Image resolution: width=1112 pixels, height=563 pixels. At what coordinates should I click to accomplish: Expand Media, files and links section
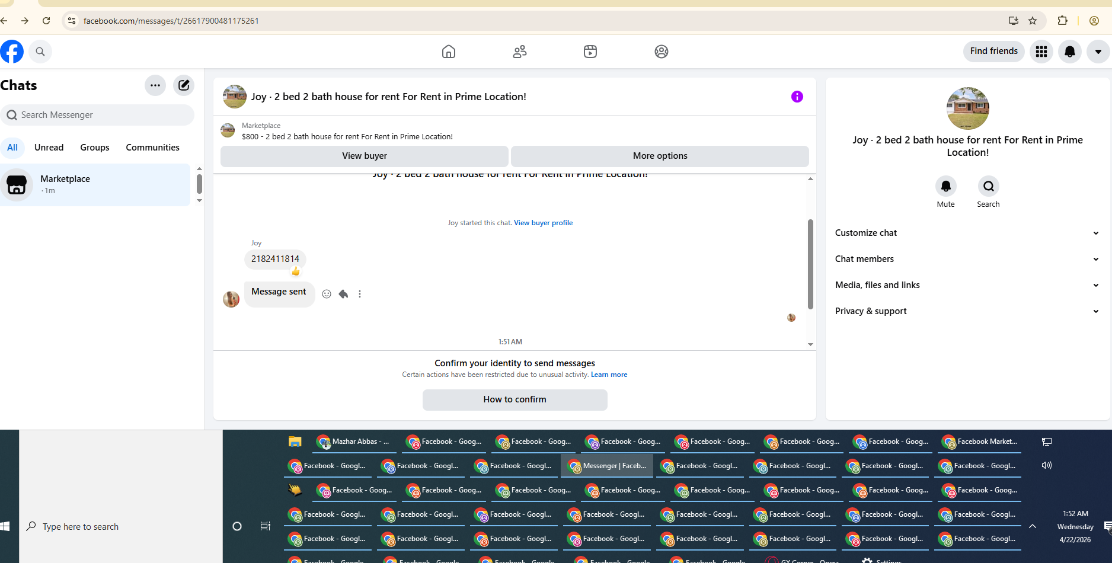click(x=967, y=285)
